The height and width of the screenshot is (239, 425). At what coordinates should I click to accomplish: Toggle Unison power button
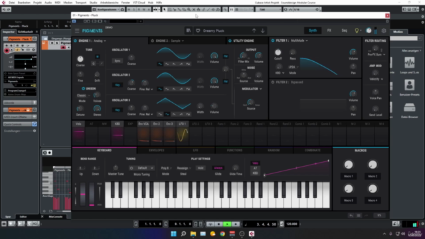[x=83, y=88]
